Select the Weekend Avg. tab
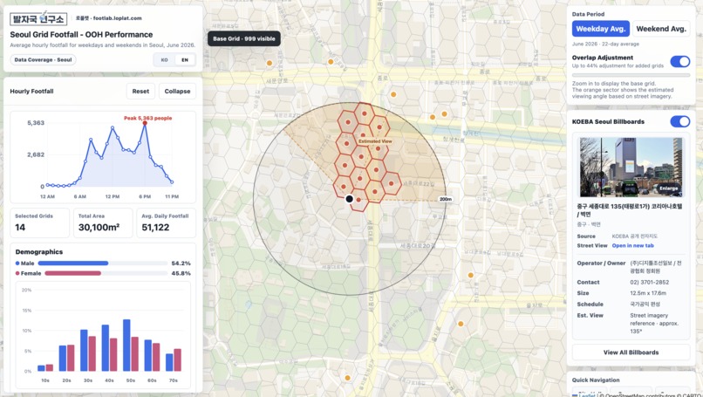Screen dimensions: 703x397 point(661,29)
